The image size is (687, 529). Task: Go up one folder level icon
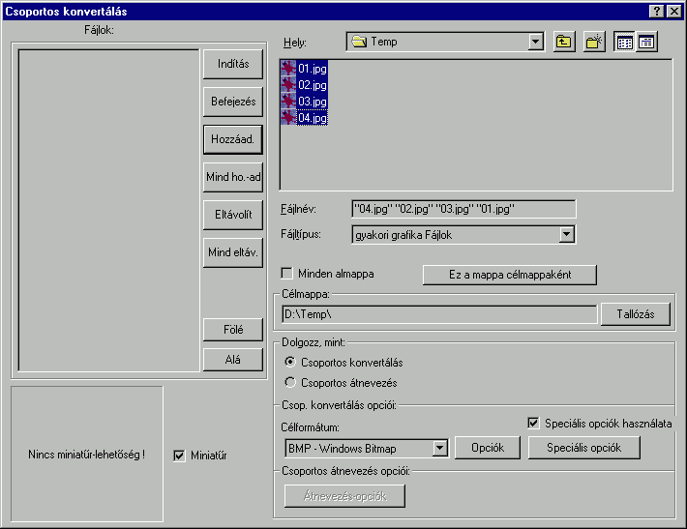[564, 42]
